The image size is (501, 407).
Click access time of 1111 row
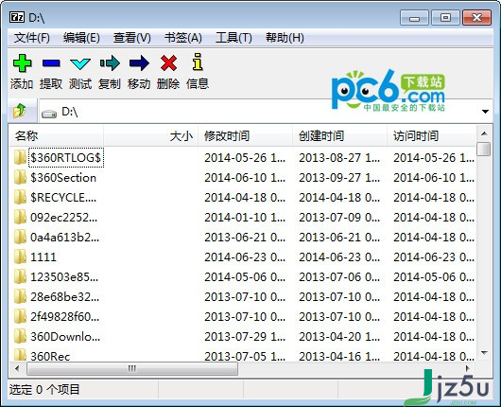click(x=434, y=257)
